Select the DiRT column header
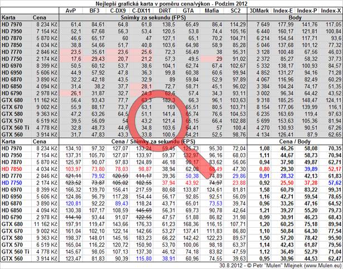This screenshot has height=269, width=343. click(x=165, y=11)
